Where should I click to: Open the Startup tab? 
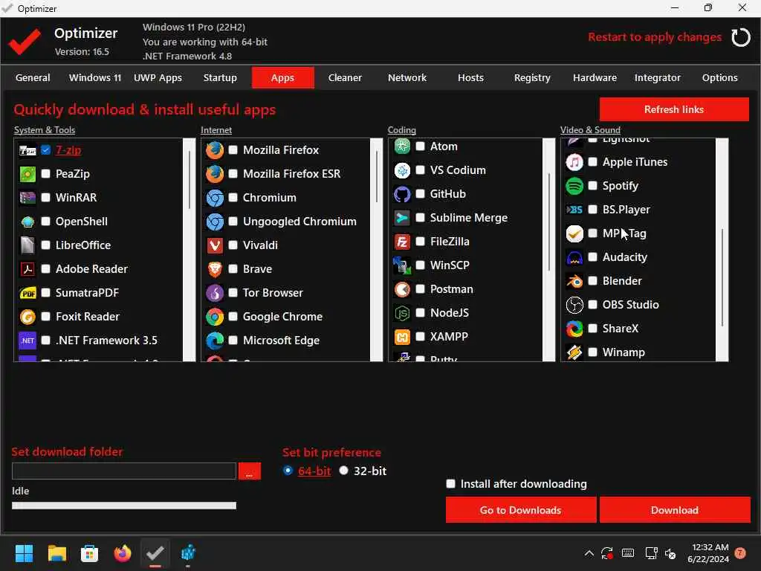[220, 77]
